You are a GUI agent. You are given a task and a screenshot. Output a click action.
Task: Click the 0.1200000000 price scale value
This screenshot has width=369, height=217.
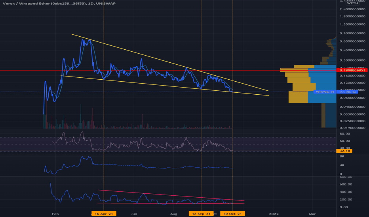click(352, 82)
